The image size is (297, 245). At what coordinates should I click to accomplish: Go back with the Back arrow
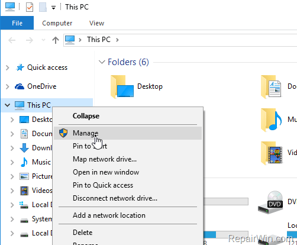[x=12, y=40]
